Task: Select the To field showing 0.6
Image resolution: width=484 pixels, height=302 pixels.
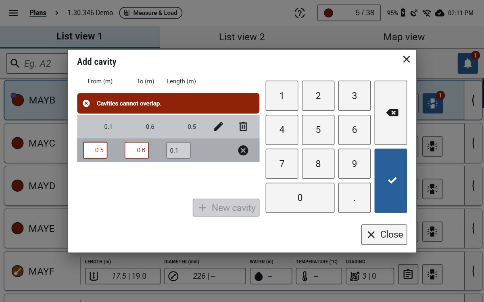Action: [137, 150]
